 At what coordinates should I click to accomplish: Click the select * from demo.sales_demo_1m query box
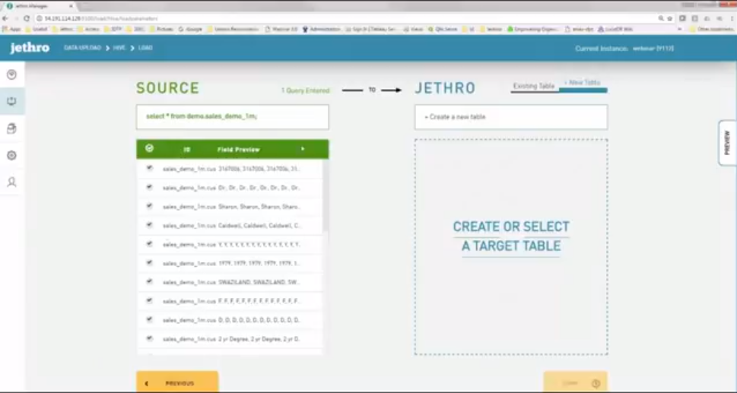pos(233,117)
